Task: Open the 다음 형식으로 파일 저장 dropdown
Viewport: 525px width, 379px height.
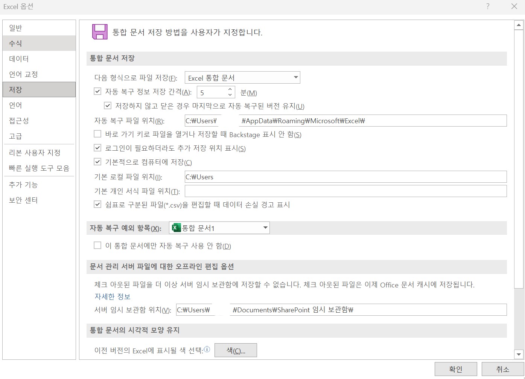Action: [x=242, y=78]
